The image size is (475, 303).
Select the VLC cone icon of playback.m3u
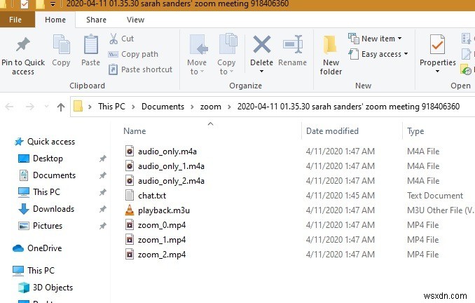click(x=130, y=210)
